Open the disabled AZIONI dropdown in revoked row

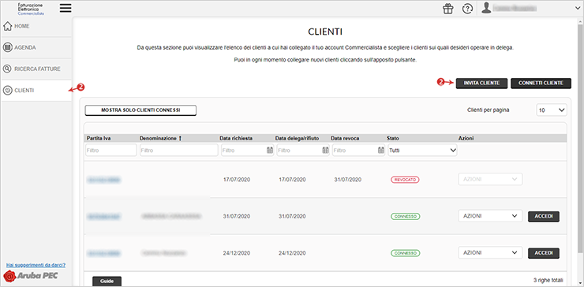(x=490, y=179)
